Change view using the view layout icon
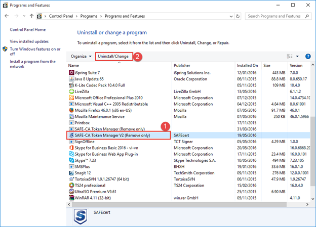 pyautogui.click(x=289, y=56)
